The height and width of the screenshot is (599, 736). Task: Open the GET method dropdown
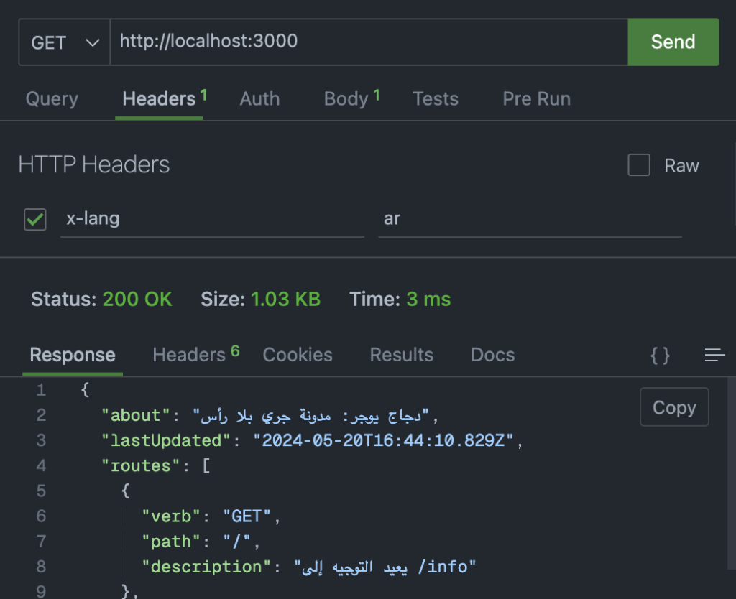coord(63,42)
